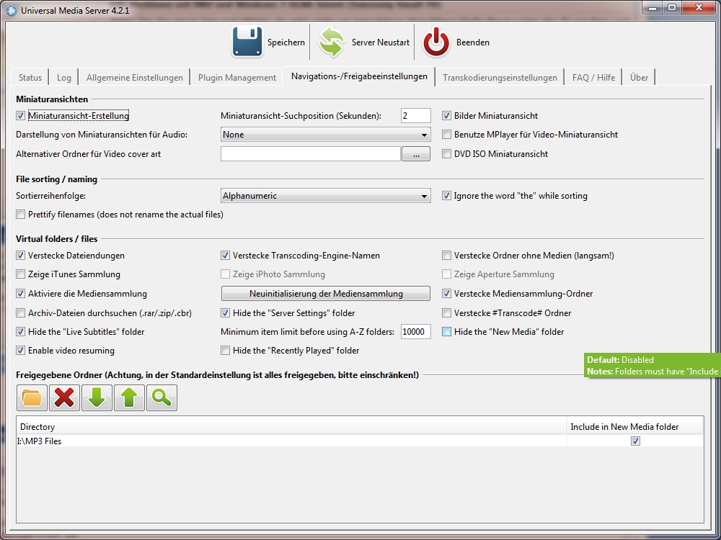Click Neuinitialisierung der Mediensammlung button
The image size is (721, 540).
click(326, 294)
